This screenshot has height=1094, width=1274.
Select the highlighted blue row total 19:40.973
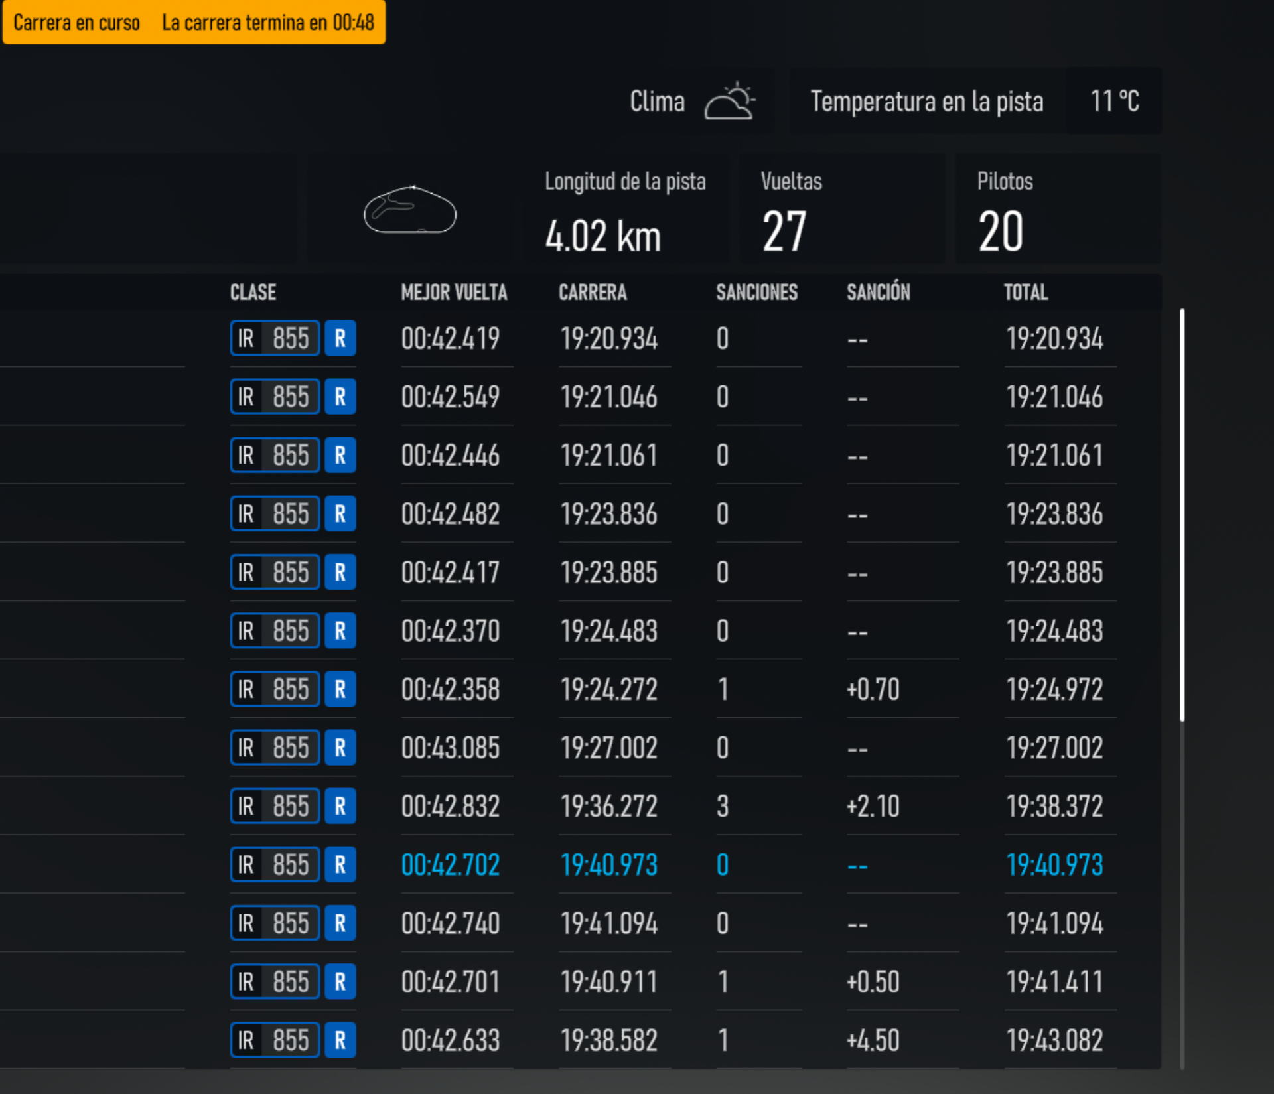[x=1054, y=864]
